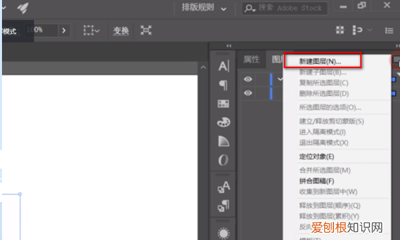
Task: Click the arrange documents grid icon
Action: click(340, 30)
